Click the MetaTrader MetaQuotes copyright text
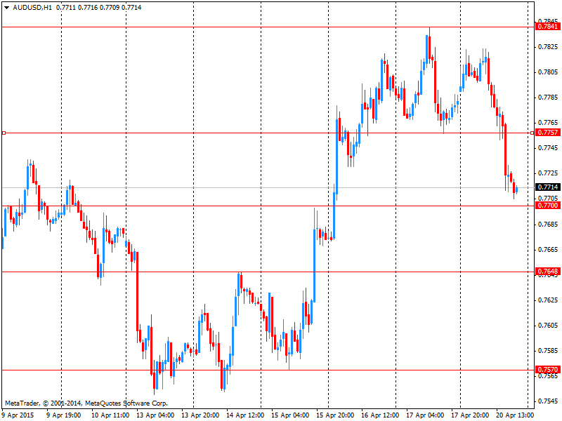The height and width of the screenshot is (421, 562). point(86,403)
